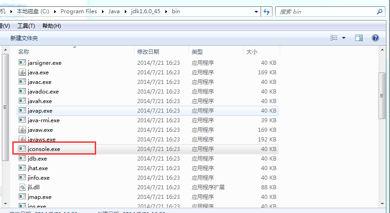Click the java-rmi.exe file icon
Screen dimensions: 390x213
pos(22,120)
